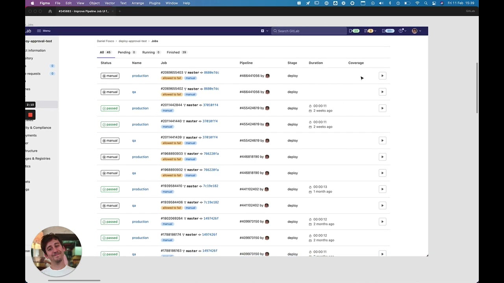
Task: Click play button on job #1939584410
Action: tap(382, 189)
